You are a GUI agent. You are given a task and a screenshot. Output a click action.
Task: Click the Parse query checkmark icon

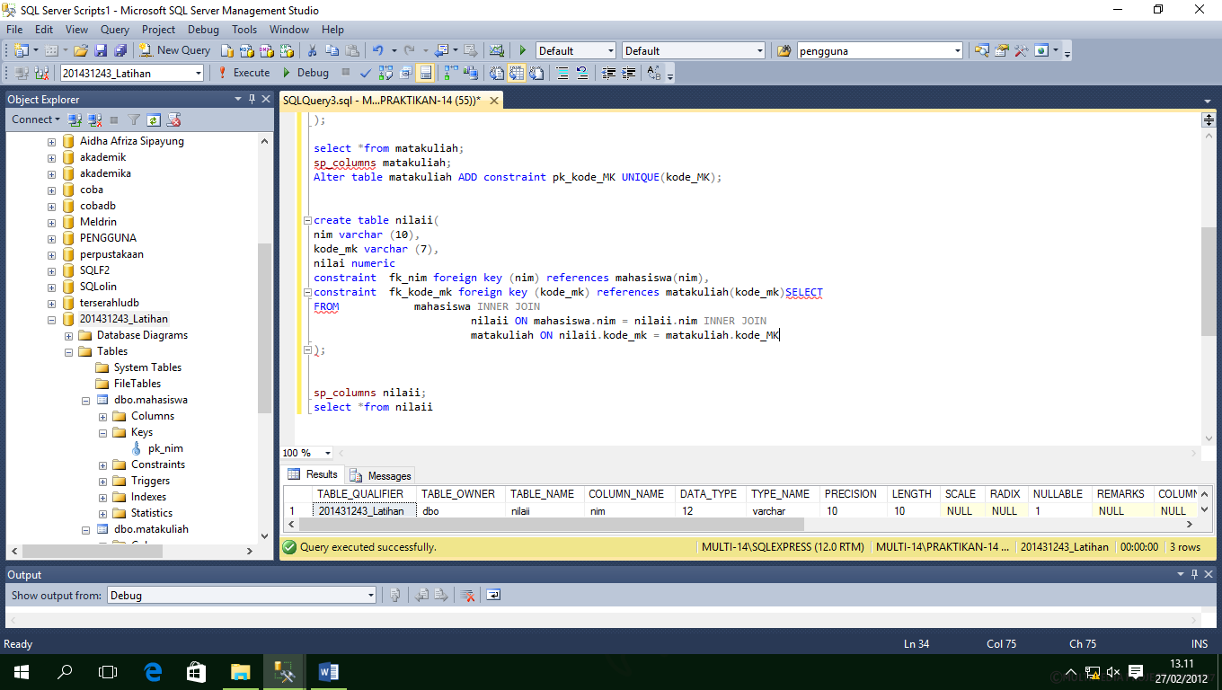coord(365,73)
